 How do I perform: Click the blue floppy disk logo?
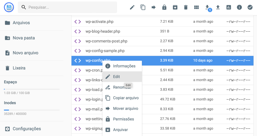pos(9,7)
